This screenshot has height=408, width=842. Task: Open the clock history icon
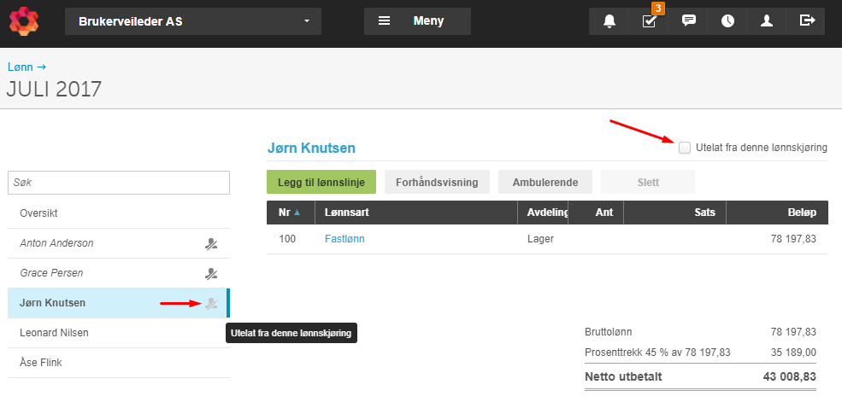point(727,21)
